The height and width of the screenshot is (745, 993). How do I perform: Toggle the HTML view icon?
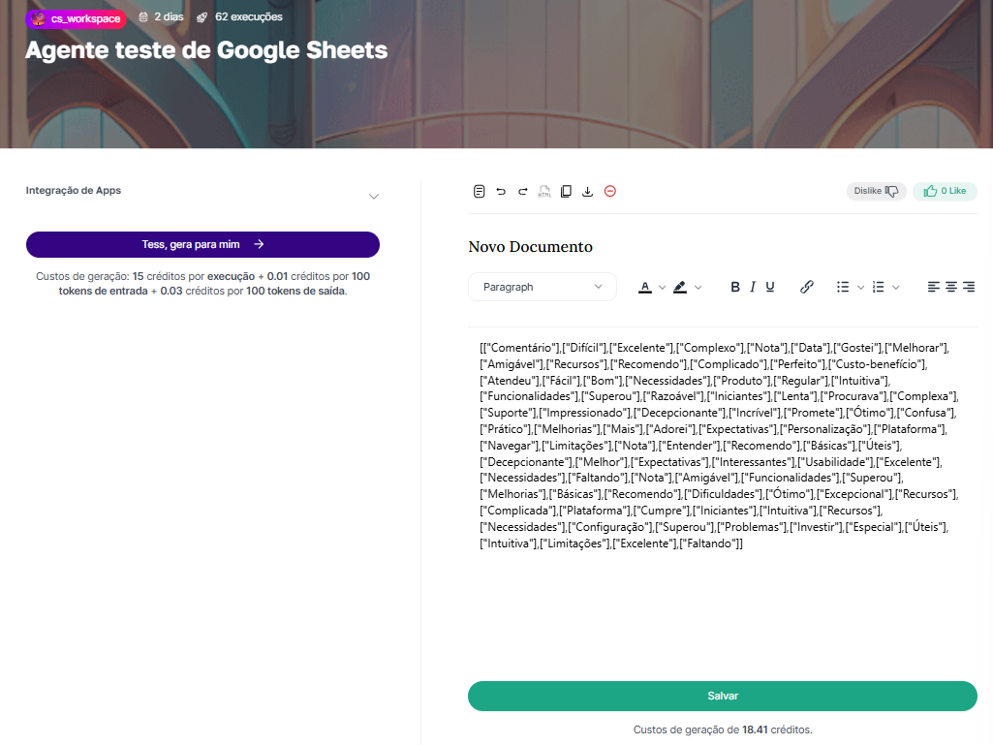(544, 191)
